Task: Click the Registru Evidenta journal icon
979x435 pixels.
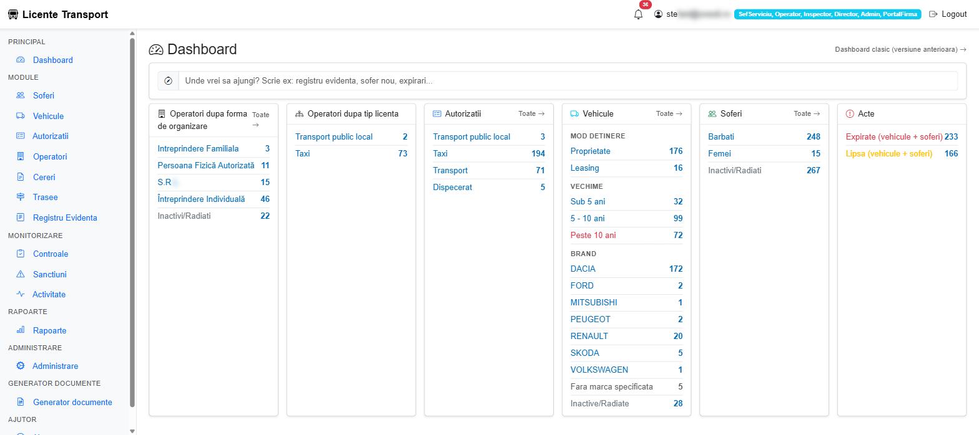Action: [x=21, y=217]
